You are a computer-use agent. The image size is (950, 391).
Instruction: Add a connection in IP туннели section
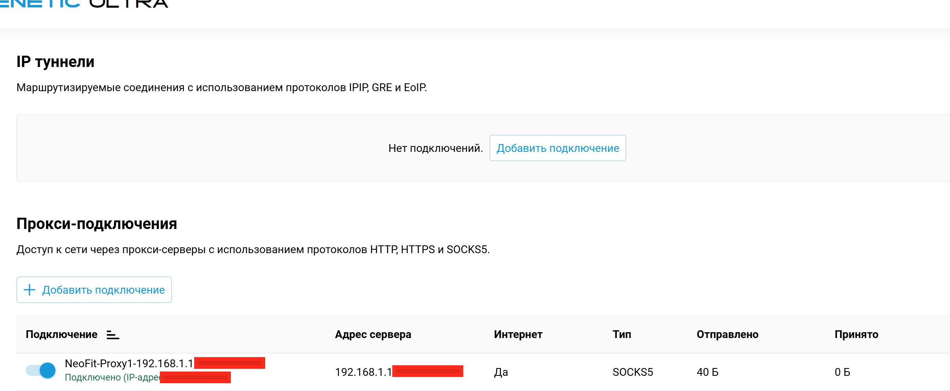[557, 148]
